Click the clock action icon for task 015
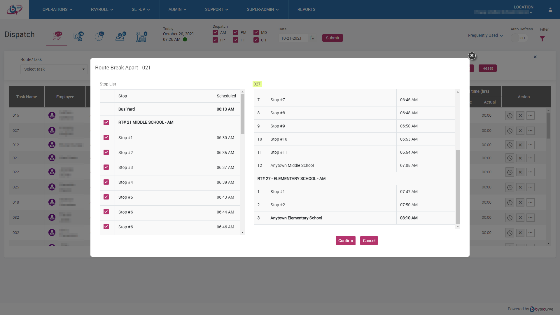The width and height of the screenshot is (560, 315). pos(510,116)
